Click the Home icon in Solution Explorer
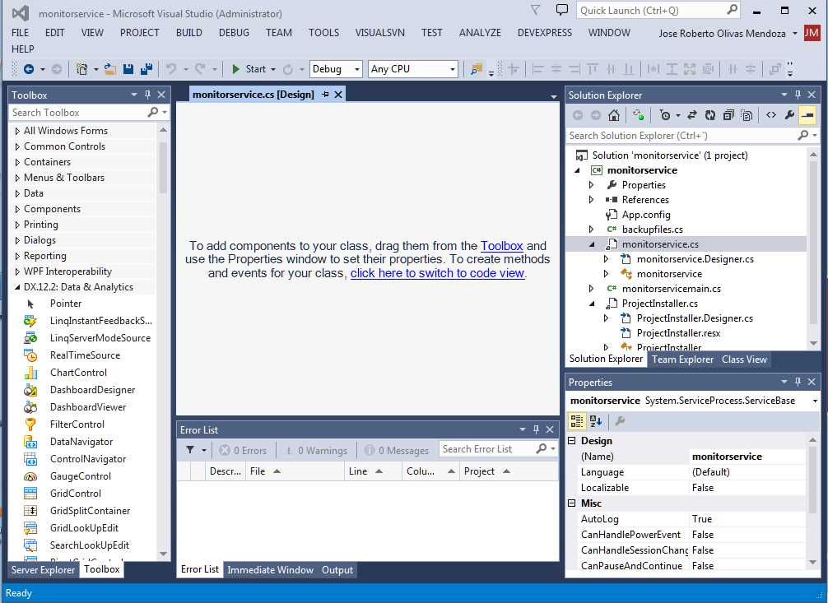The width and height of the screenshot is (828, 603). (613, 114)
